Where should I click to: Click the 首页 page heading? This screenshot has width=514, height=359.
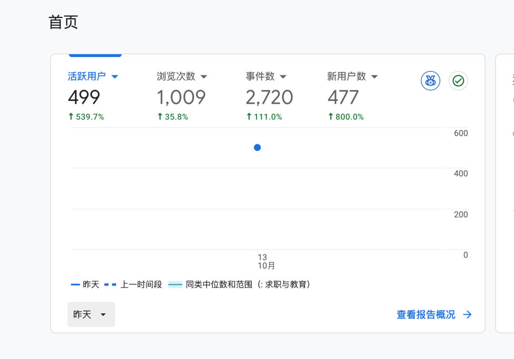pos(63,22)
